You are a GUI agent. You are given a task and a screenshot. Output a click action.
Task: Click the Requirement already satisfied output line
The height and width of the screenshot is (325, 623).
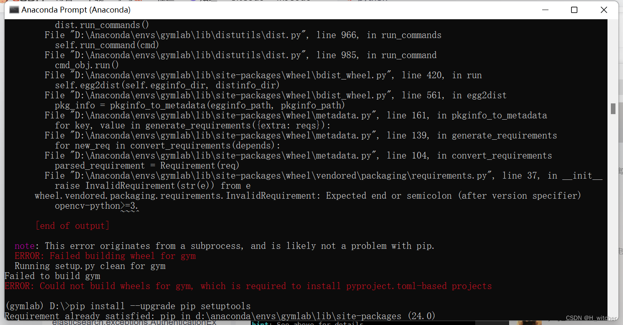click(218, 316)
